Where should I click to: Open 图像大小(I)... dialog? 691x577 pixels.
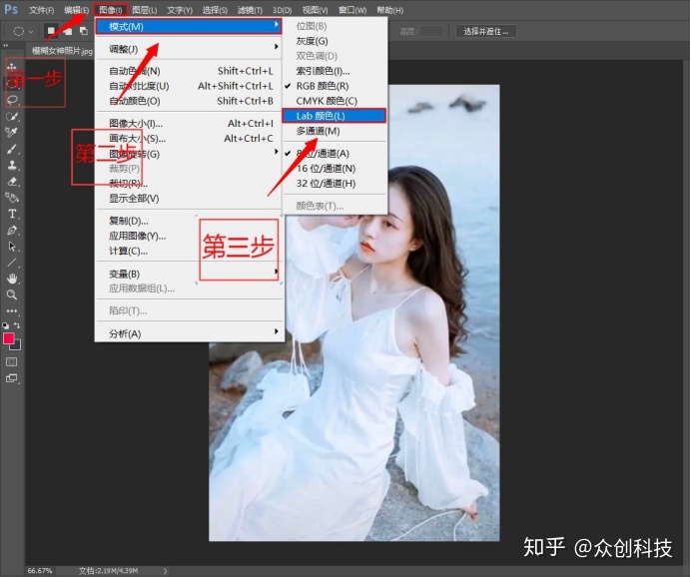point(189,124)
